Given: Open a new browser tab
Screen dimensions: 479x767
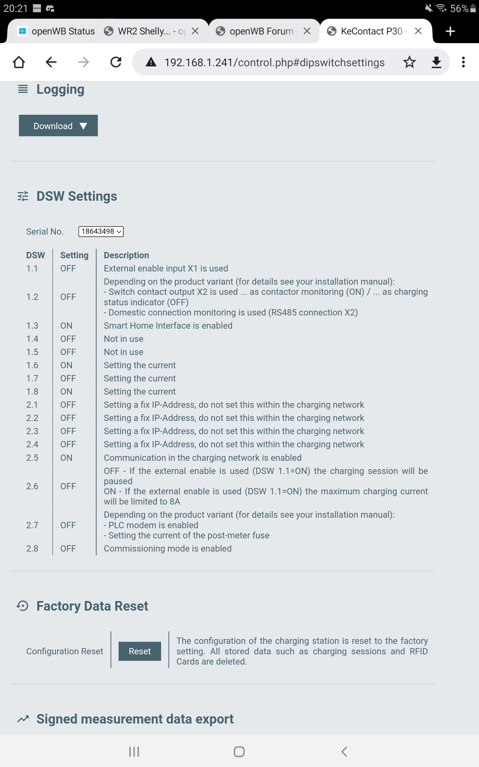Looking at the screenshot, I should pyautogui.click(x=450, y=31).
